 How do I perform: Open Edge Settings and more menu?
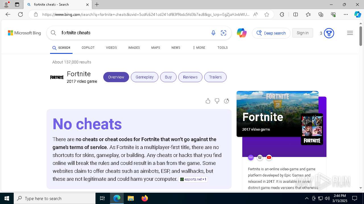coord(346,14)
